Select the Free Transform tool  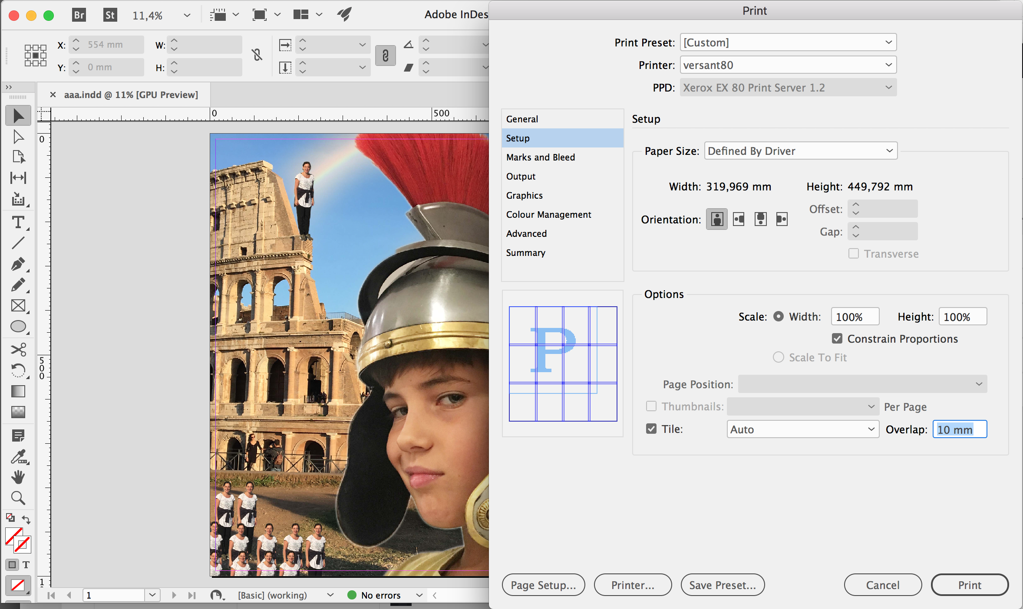point(18,370)
